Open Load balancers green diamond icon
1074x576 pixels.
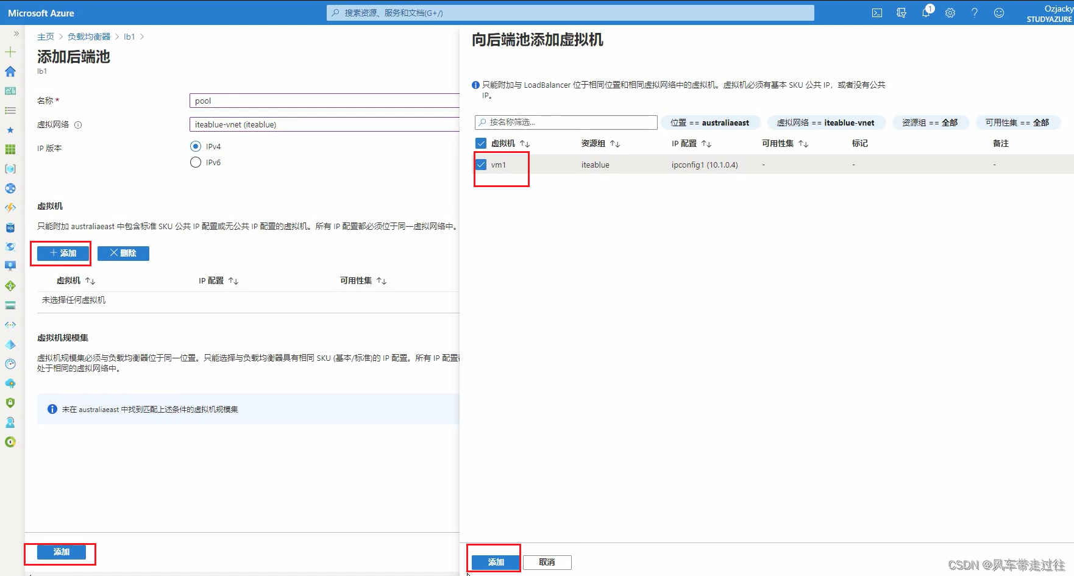point(10,286)
